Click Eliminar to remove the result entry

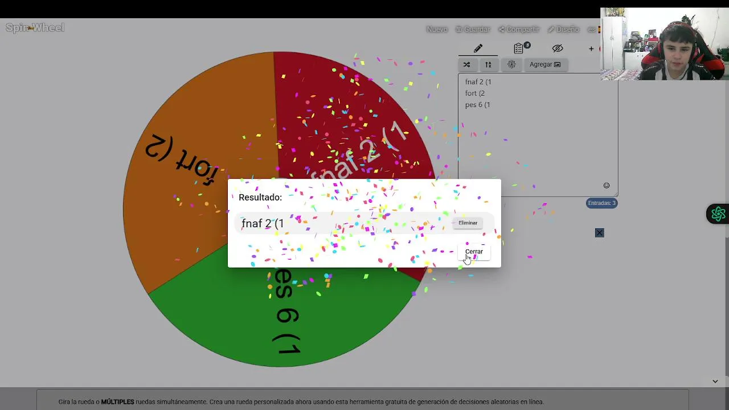(468, 223)
